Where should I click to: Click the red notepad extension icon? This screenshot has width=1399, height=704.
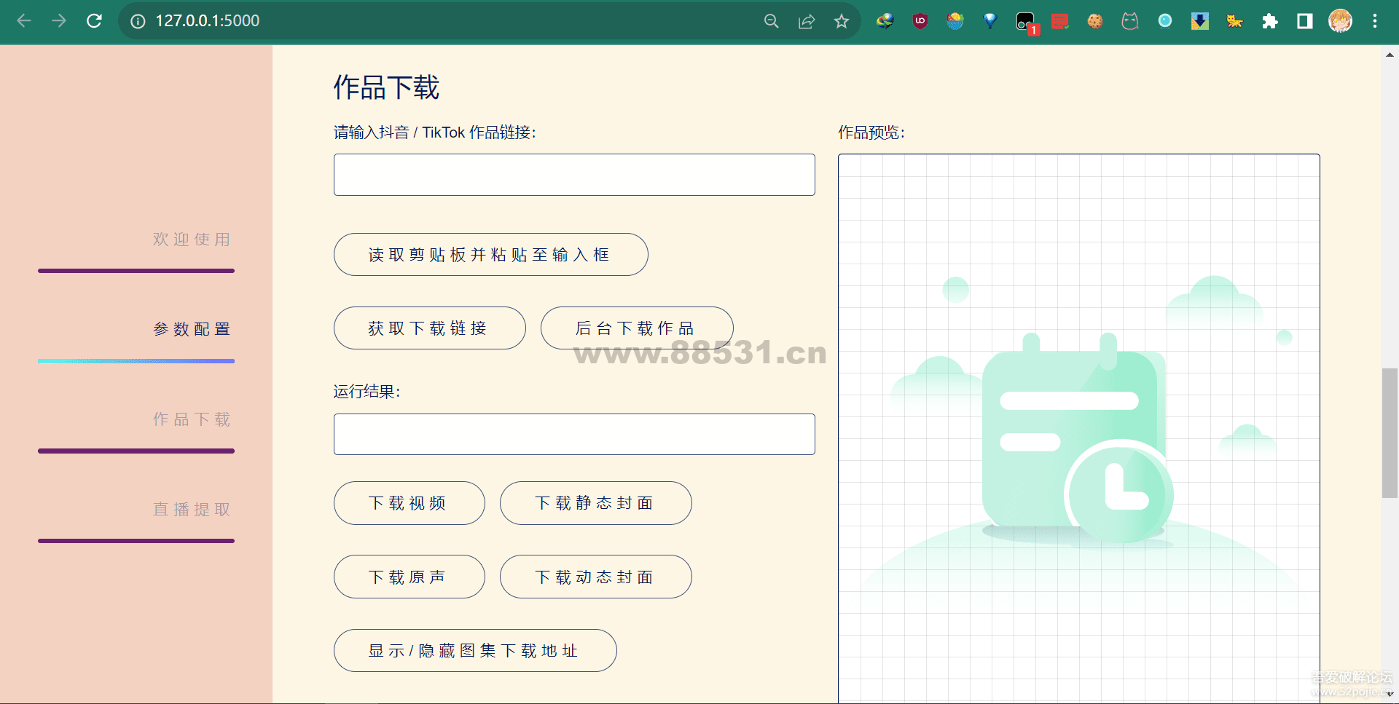[x=1060, y=21]
